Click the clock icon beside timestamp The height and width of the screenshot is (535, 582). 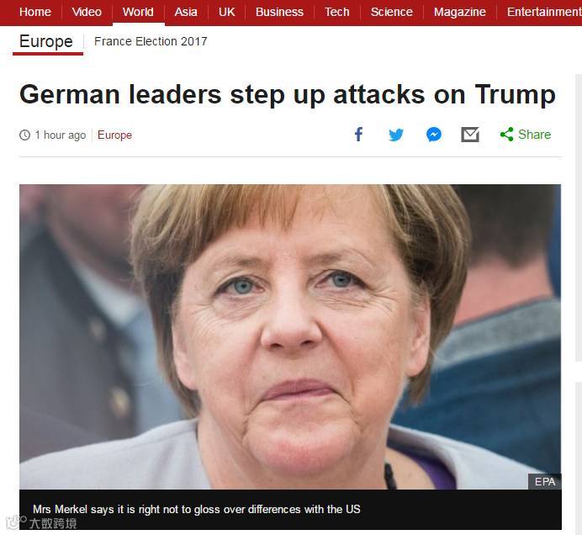pos(24,135)
